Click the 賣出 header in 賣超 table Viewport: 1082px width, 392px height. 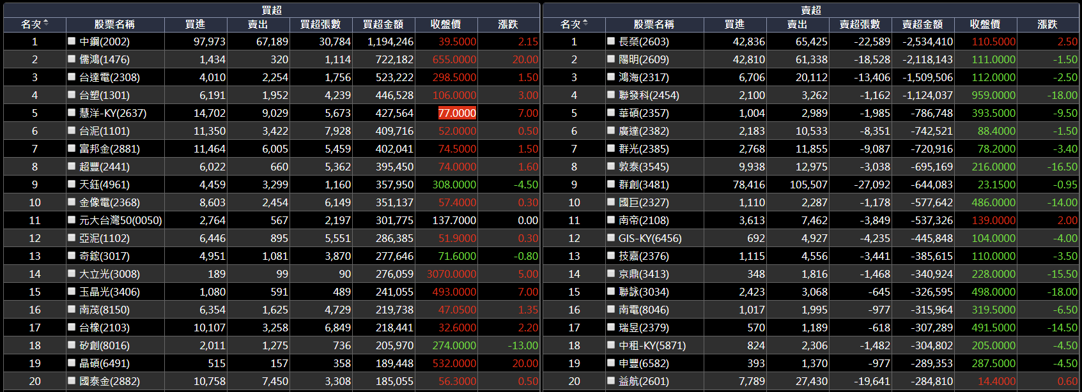[798, 24]
